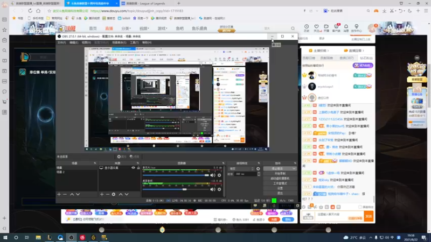Select scene 2 in OBS scenes list
The image size is (431, 242).
point(77,172)
